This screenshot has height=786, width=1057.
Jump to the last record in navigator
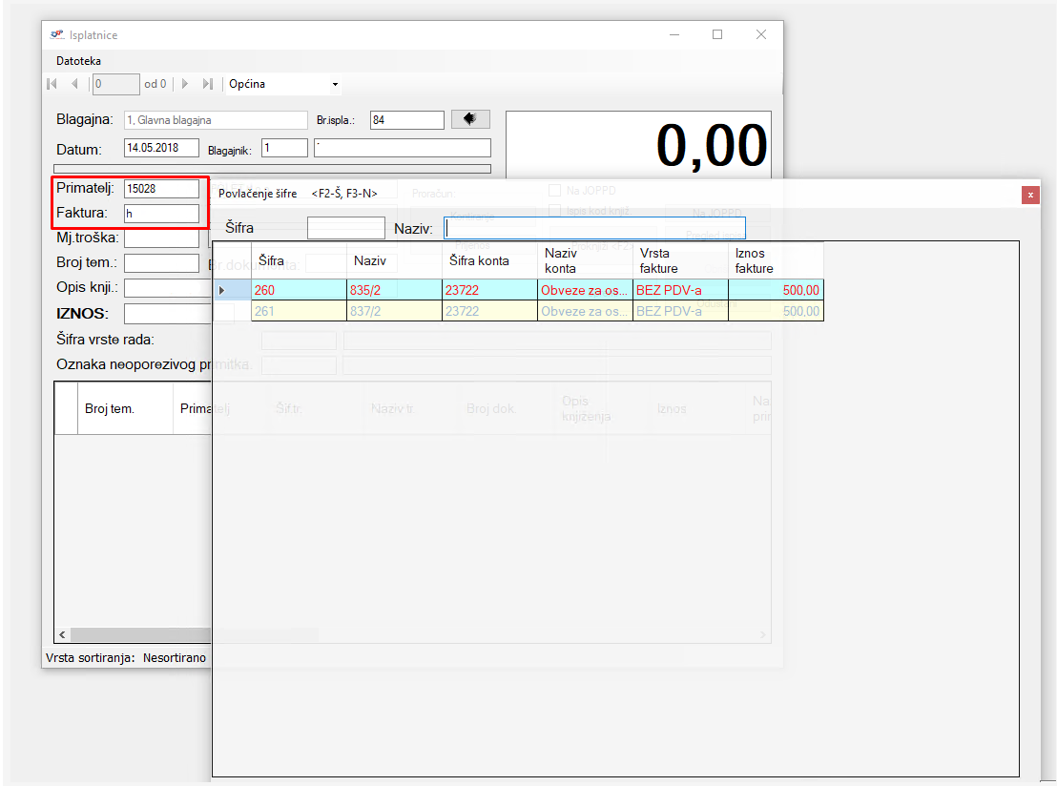pos(208,84)
